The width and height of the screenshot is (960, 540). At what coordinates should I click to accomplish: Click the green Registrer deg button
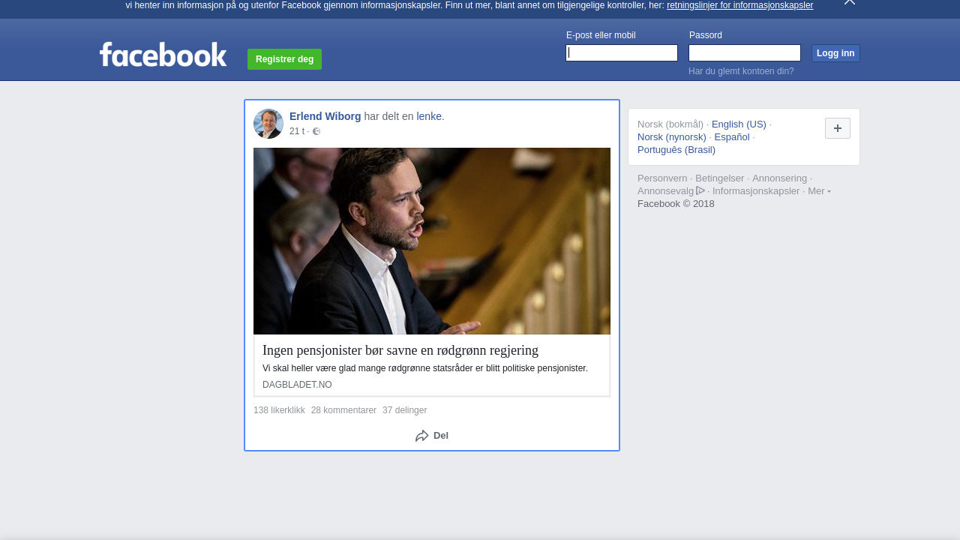284,59
